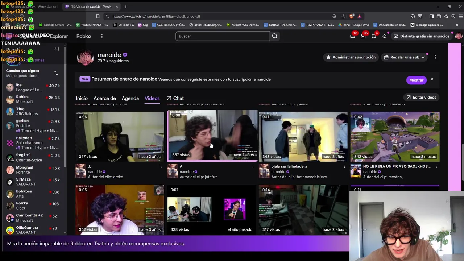Open whispers icon with 4 badge
The image size is (464, 261).
coord(374,36)
